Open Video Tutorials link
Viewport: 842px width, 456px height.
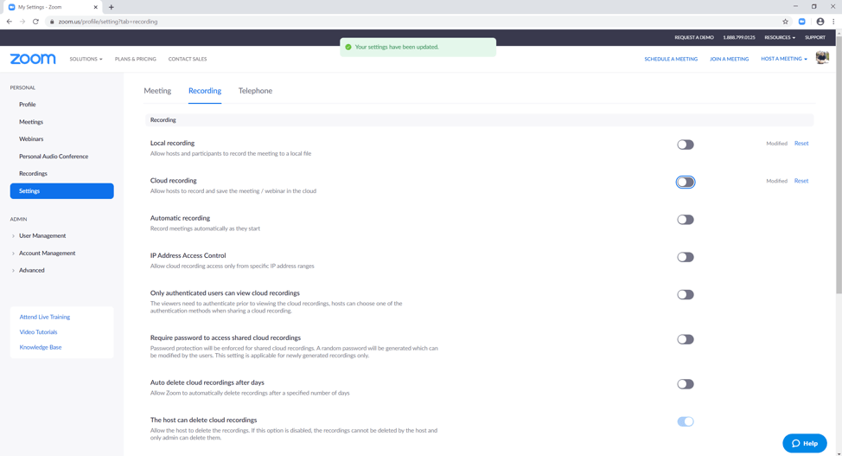tap(38, 331)
